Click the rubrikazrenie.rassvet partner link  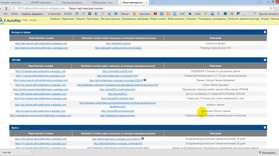(x=41, y=115)
